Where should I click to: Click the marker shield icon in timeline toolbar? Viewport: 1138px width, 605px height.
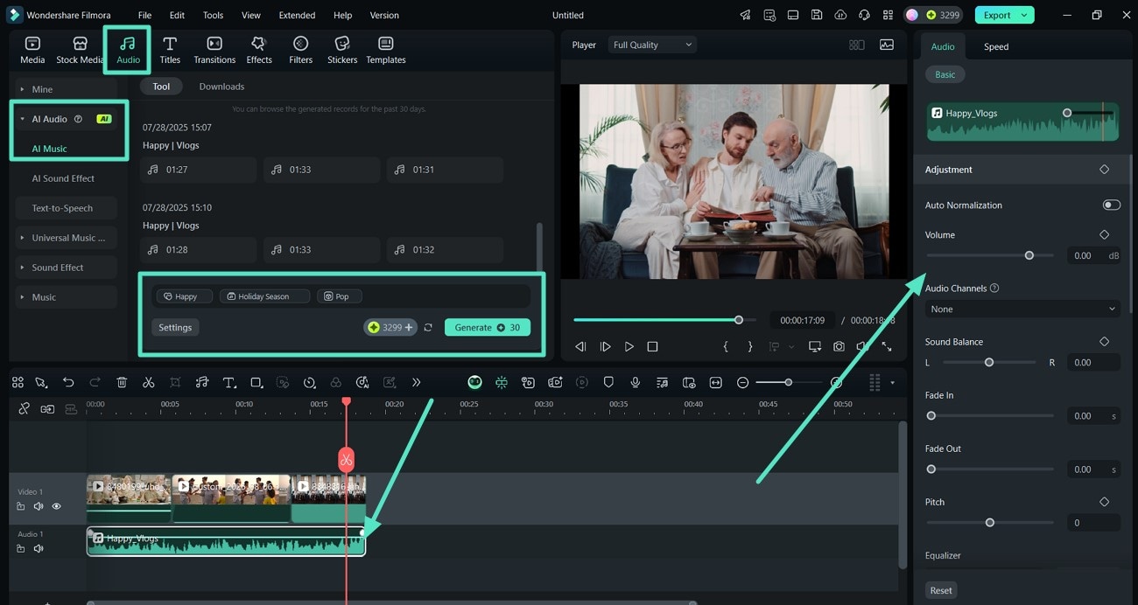pyautogui.click(x=608, y=382)
